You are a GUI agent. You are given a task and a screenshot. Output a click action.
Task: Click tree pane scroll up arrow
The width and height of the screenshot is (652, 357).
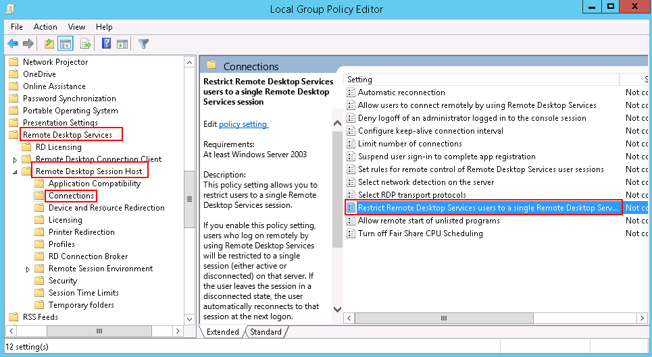pyautogui.click(x=189, y=62)
